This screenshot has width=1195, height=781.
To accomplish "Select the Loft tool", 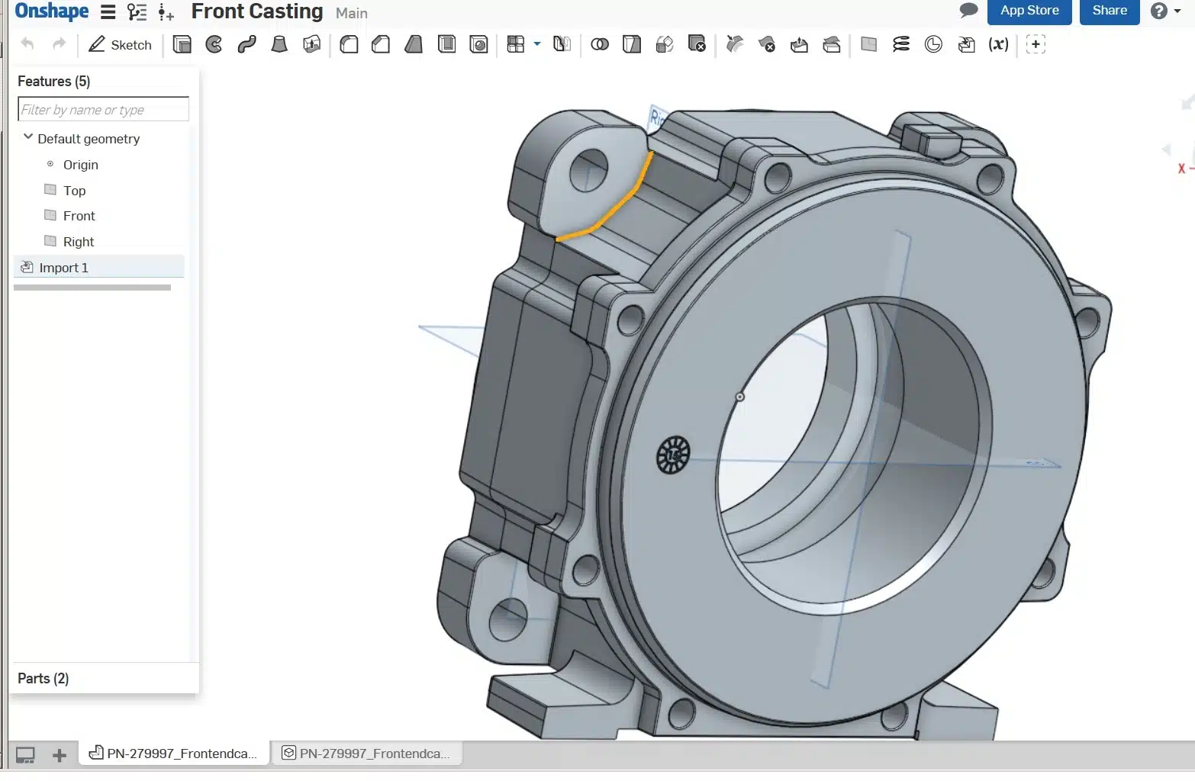I will click(279, 44).
